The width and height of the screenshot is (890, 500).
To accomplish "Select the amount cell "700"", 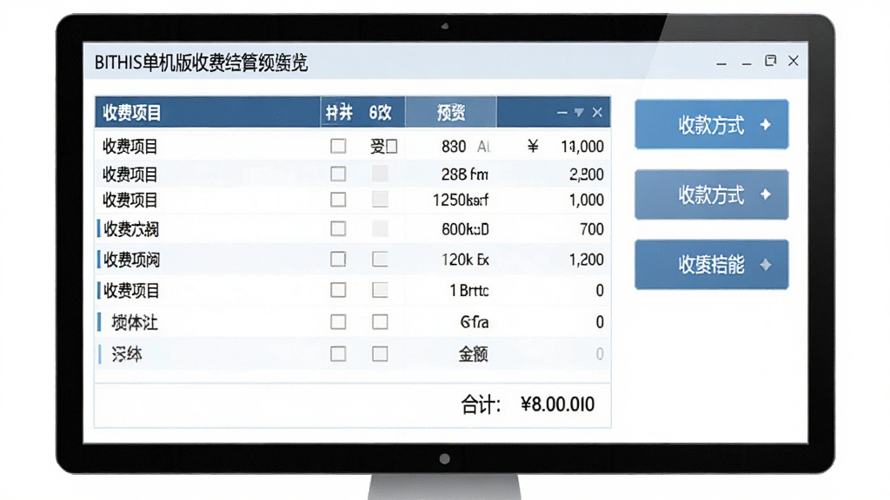I will pos(591,229).
